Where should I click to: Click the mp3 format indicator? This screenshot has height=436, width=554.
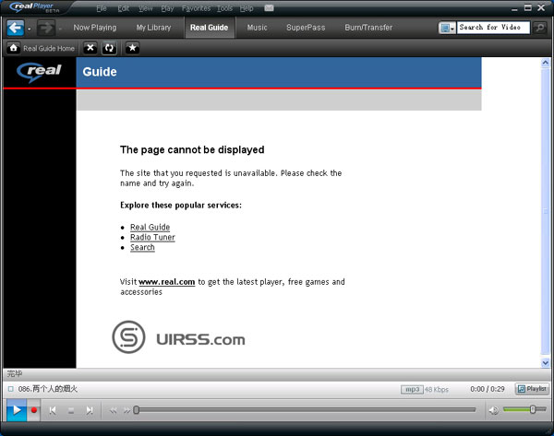[x=412, y=389]
